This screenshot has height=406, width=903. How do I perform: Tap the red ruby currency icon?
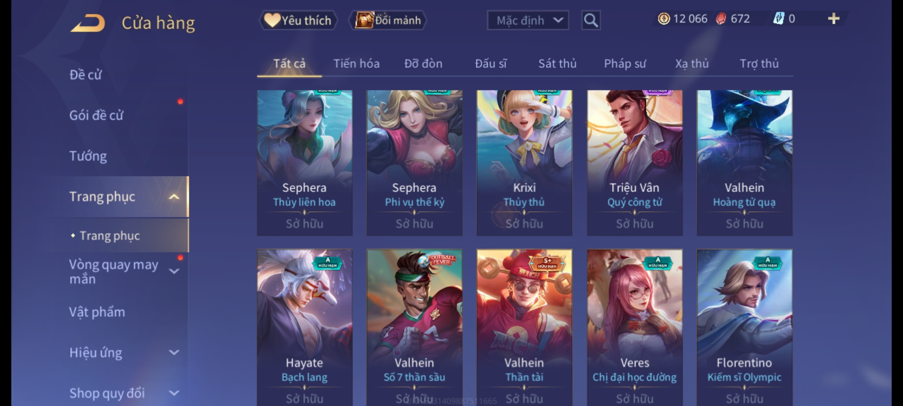(x=721, y=19)
